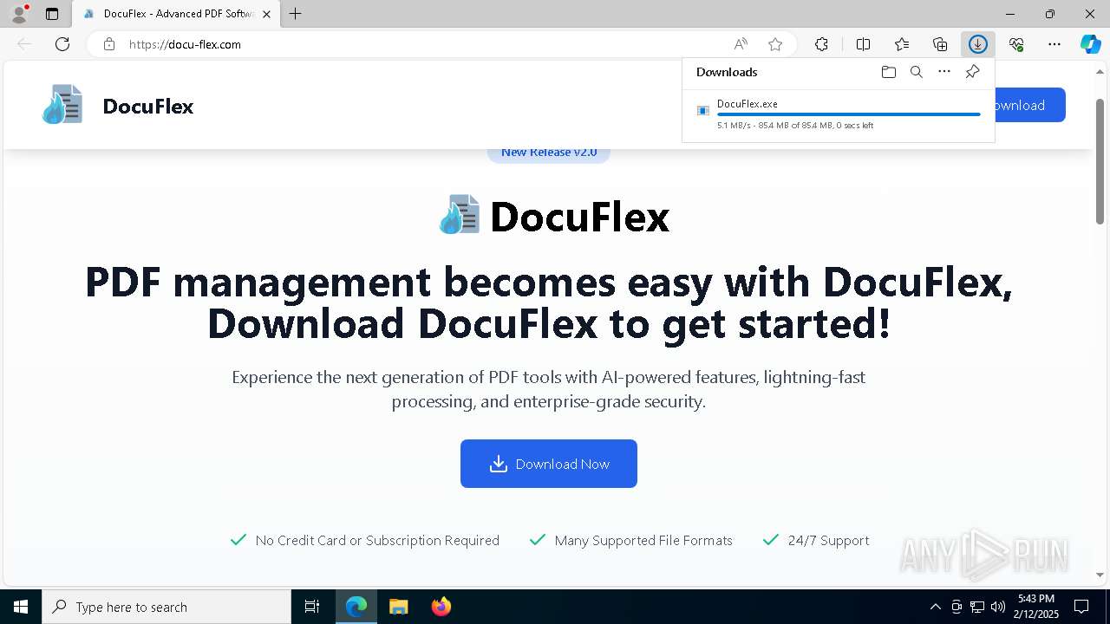Image resolution: width=1110 pixels, height=624 pixels.
Task: Search downloads with magnifier icon
Action: 916,72
